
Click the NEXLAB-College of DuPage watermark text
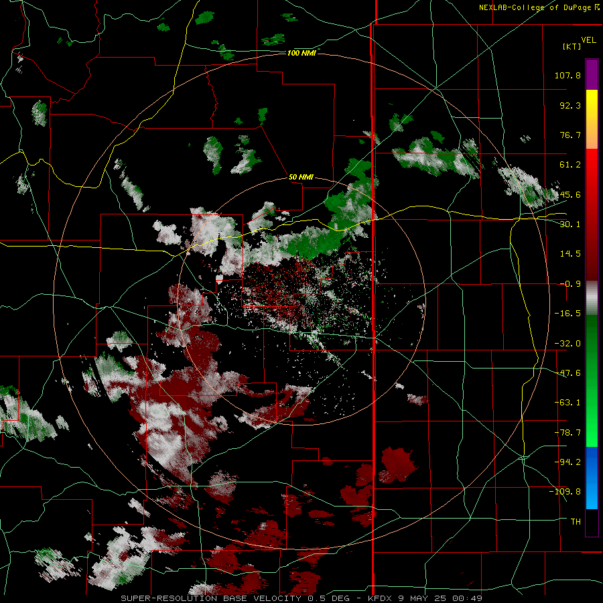coord(539,7)
